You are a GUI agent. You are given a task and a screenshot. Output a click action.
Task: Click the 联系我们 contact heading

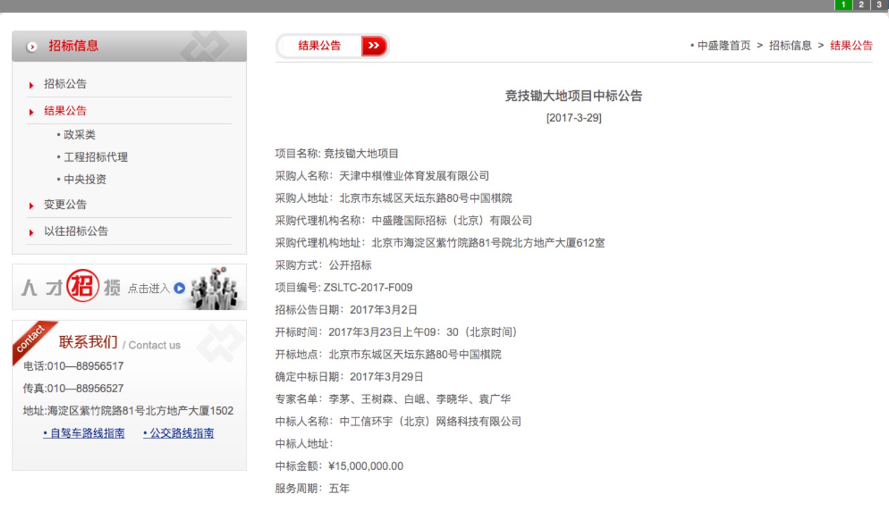pyautogui.click(x=88, y=342)
